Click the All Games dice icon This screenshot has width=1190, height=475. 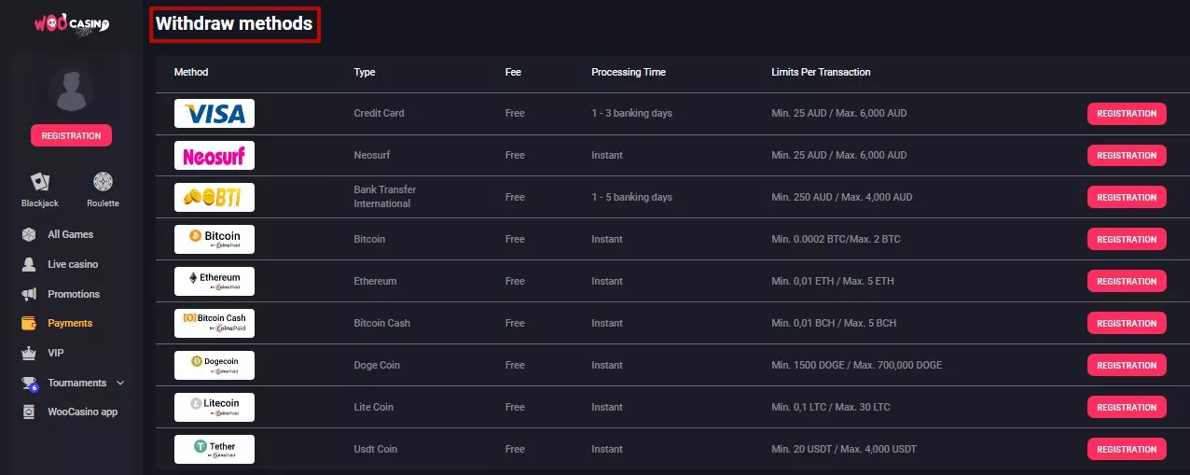tap(29, 234)
